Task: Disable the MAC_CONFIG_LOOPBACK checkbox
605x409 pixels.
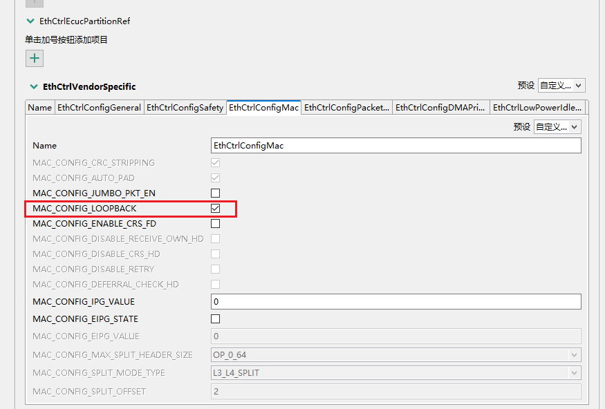Action: pyautogui.click(x=215, y=208)
